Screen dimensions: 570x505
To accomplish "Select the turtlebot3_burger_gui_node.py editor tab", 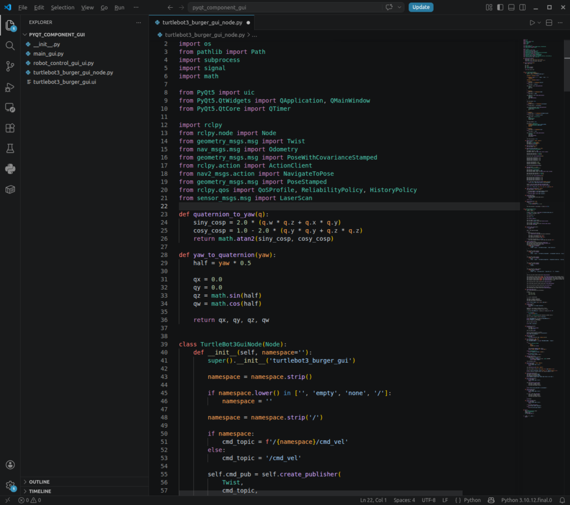I will (x=202, y=23).
